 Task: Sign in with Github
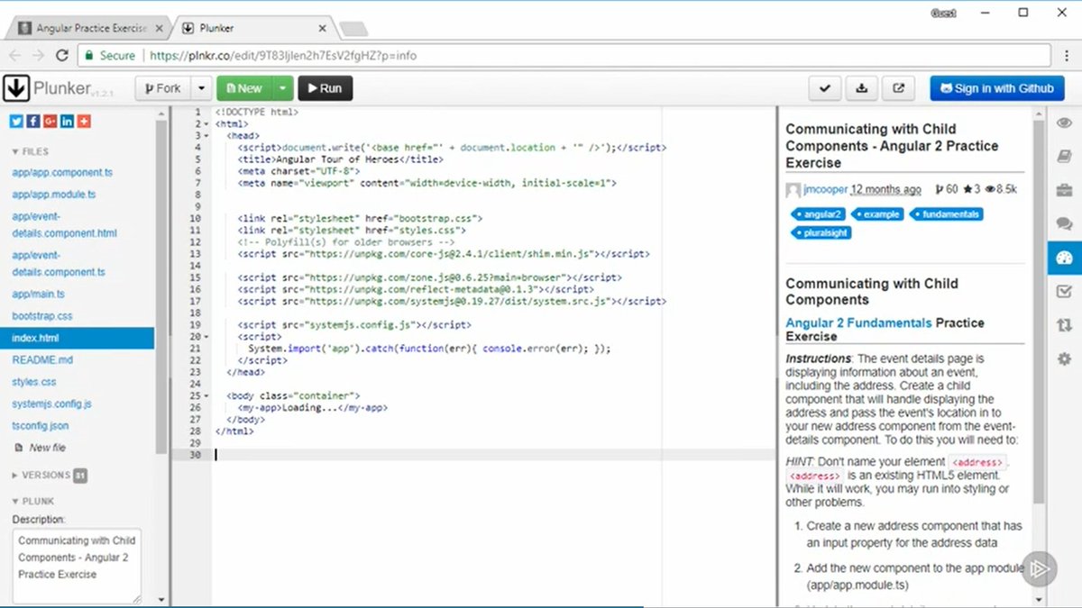click(x=997, y=88)
